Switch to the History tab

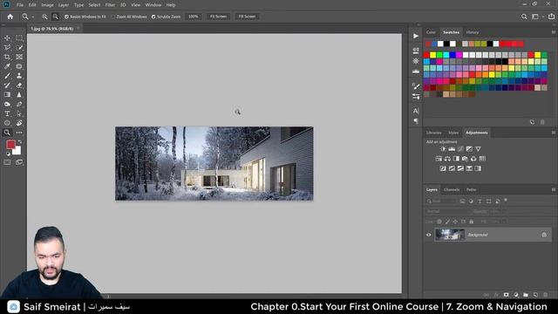[473, 32]
